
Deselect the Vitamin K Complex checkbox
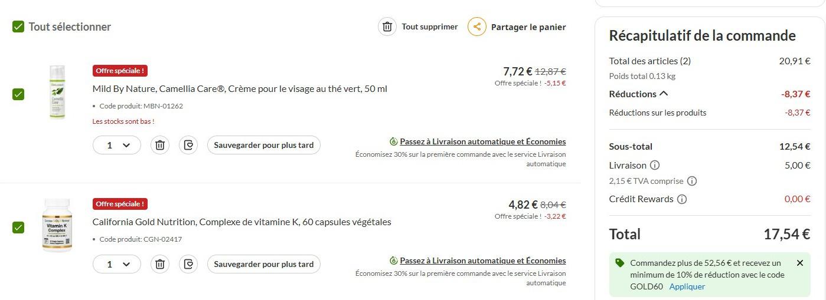[18, 228]
